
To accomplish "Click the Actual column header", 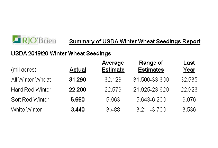I will point(78,70).
